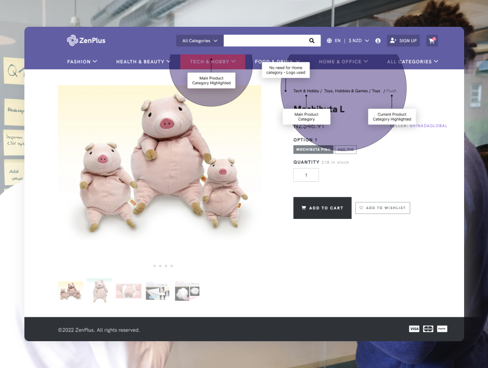This screenshot has height=368, width=488.
Task: Open the Home & Office menu
Action: (x=343, y=62)
